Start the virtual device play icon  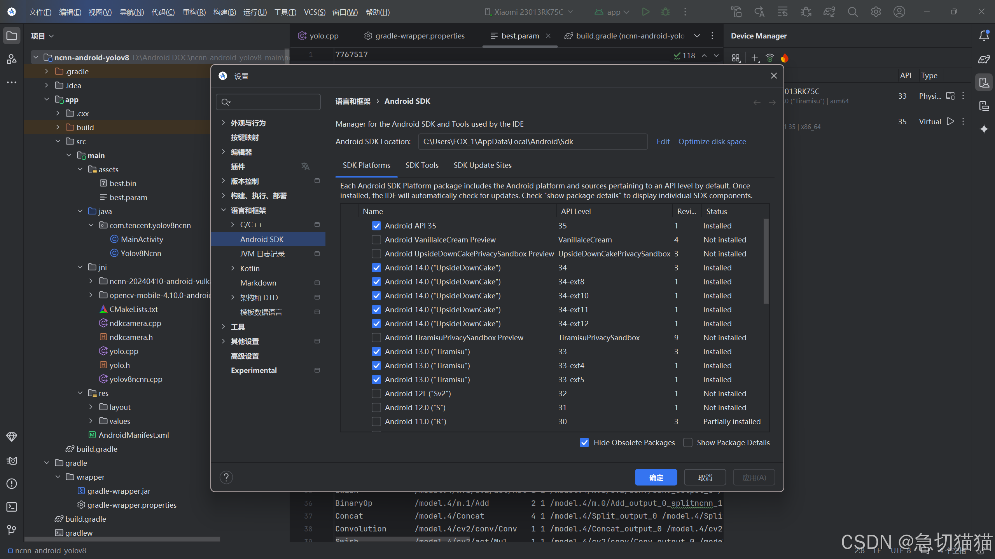point(950,122)
